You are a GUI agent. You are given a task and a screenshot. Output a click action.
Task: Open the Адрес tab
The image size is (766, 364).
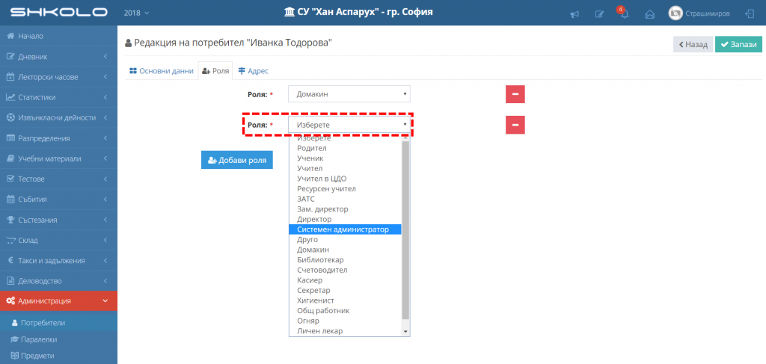coord(253,71)
